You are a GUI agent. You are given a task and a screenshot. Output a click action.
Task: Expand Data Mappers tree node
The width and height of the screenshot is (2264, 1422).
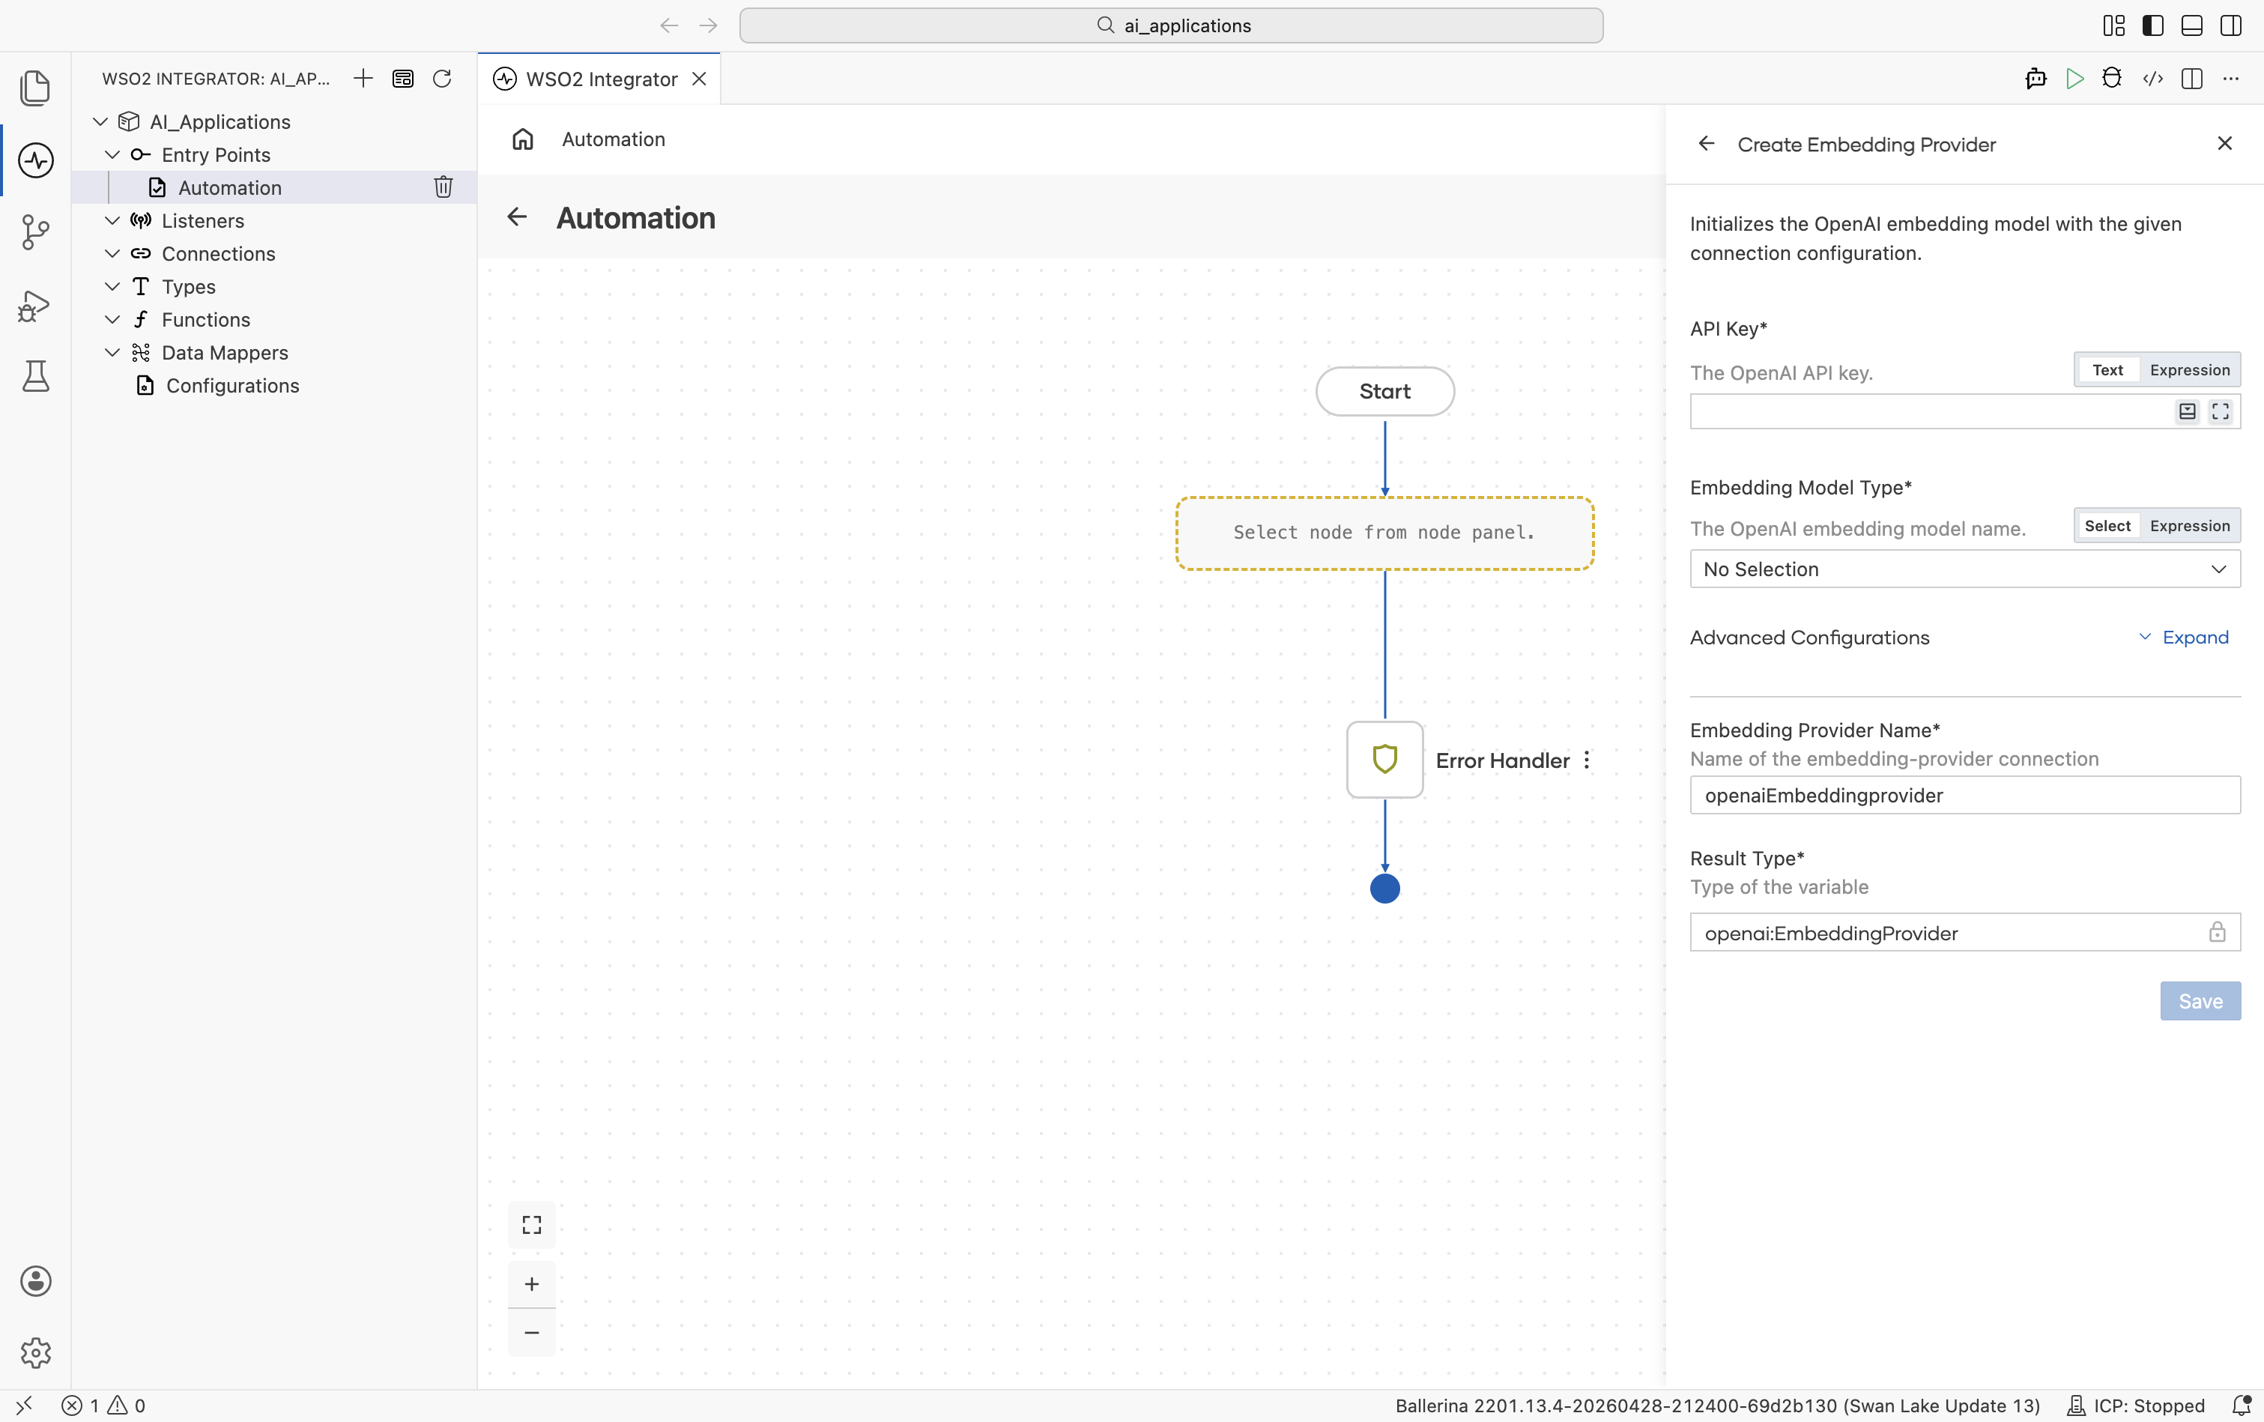pos(112,351)
